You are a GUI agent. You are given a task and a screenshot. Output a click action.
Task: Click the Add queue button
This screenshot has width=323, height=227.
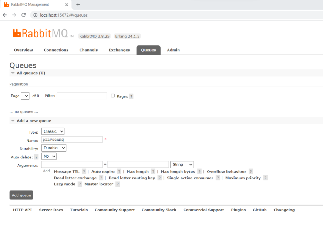pyautogui.click(x=21, y=195)
